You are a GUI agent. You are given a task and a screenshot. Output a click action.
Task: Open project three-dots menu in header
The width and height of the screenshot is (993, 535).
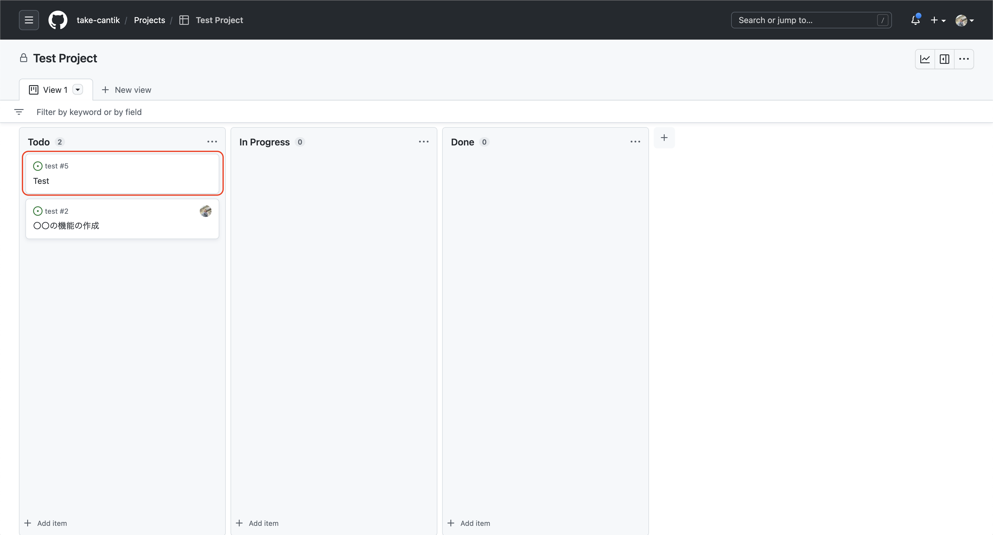click(964, 59)
